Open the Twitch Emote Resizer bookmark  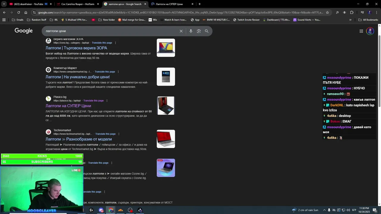click(246, 20)
